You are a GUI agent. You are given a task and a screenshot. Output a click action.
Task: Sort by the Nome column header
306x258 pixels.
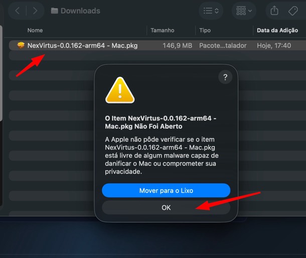coord(35,30)
